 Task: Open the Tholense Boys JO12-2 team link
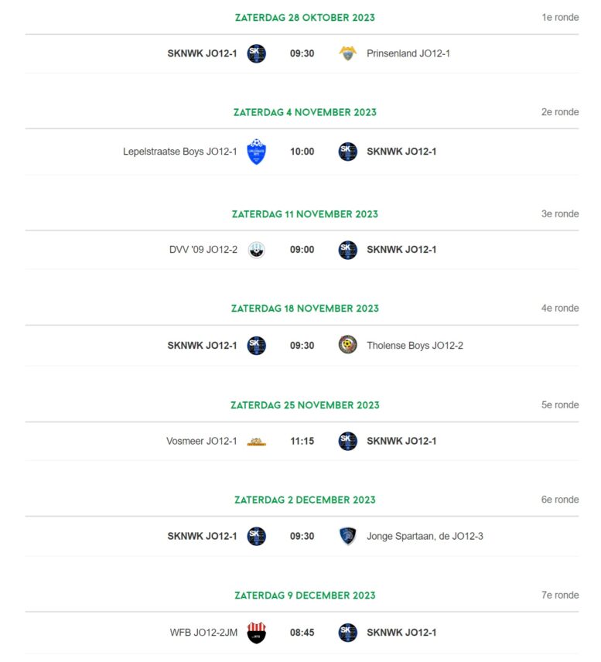[415, 346]
